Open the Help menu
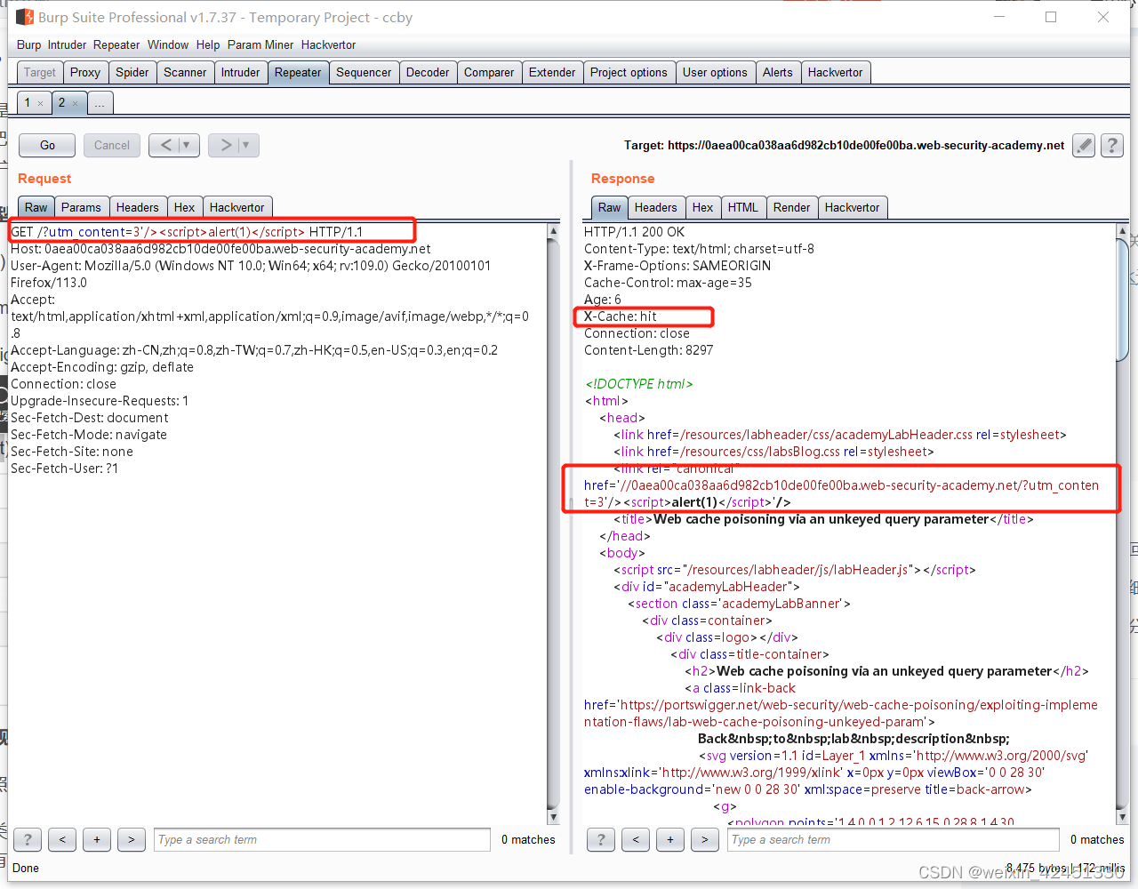 click(208, 44)
